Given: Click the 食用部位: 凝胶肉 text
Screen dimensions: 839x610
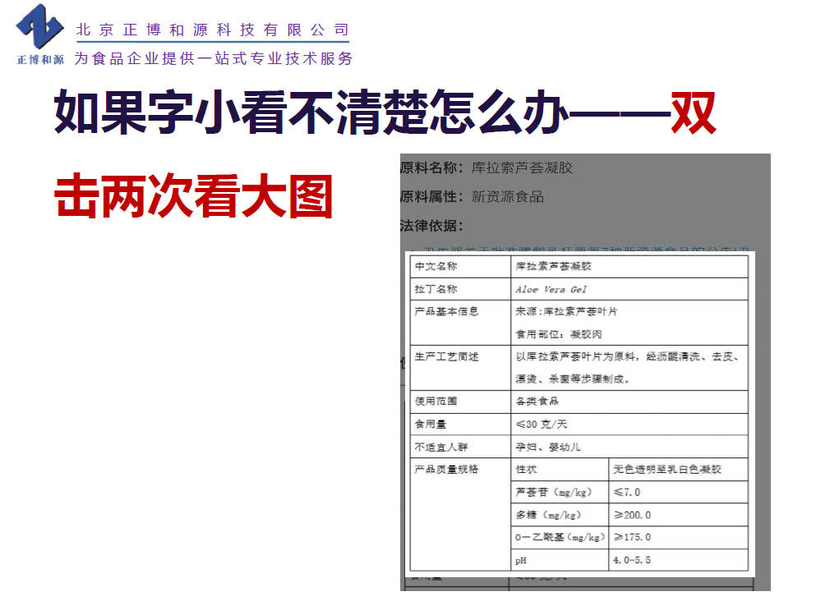Looking at the screenshot, I should click(x=559, y=335).
